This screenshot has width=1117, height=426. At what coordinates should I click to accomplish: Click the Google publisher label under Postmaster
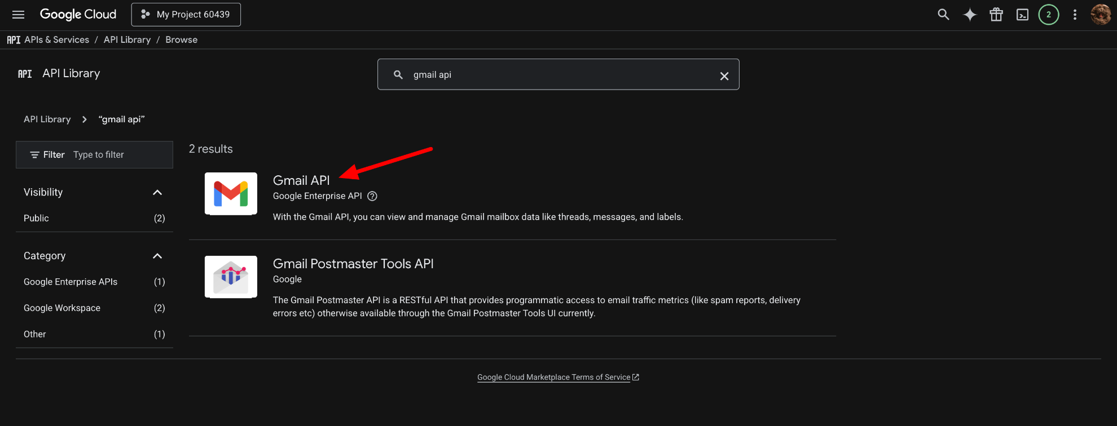tap(287, 279)
